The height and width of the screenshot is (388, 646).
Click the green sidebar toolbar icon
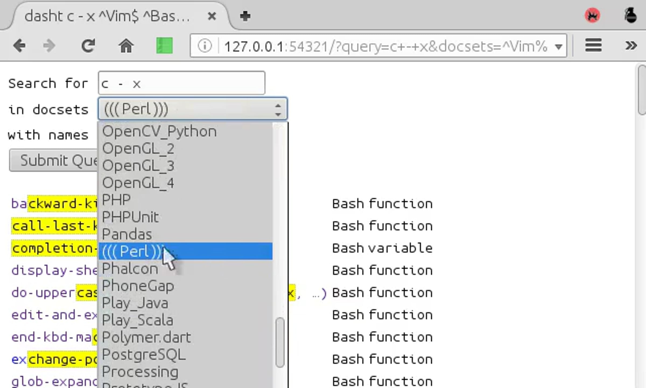coord(164,46)
